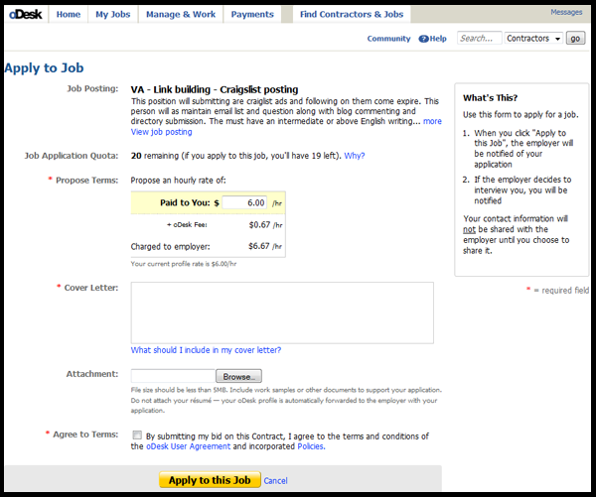Screen dimensions: 596x497
Task: Edit the Paid to You rate field
Action: [244, 202]
